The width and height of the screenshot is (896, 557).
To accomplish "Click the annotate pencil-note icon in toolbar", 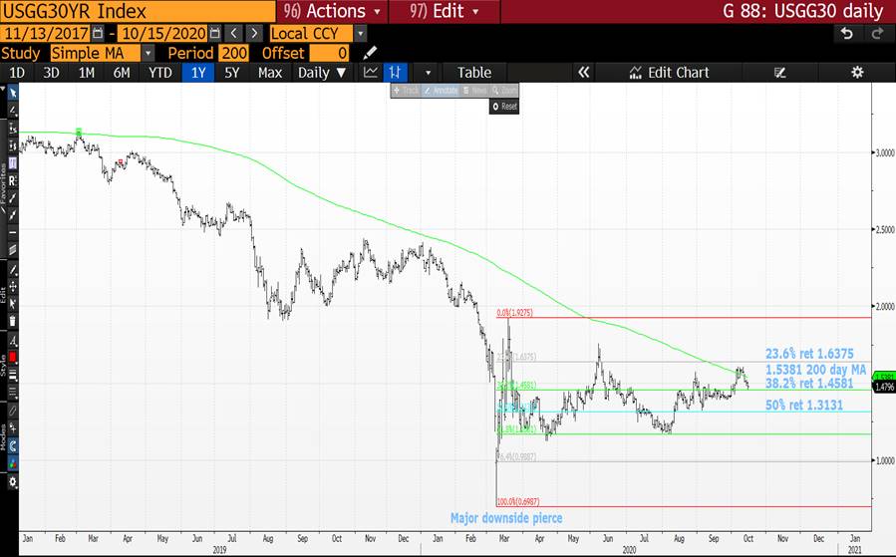I will coord(780,73).
